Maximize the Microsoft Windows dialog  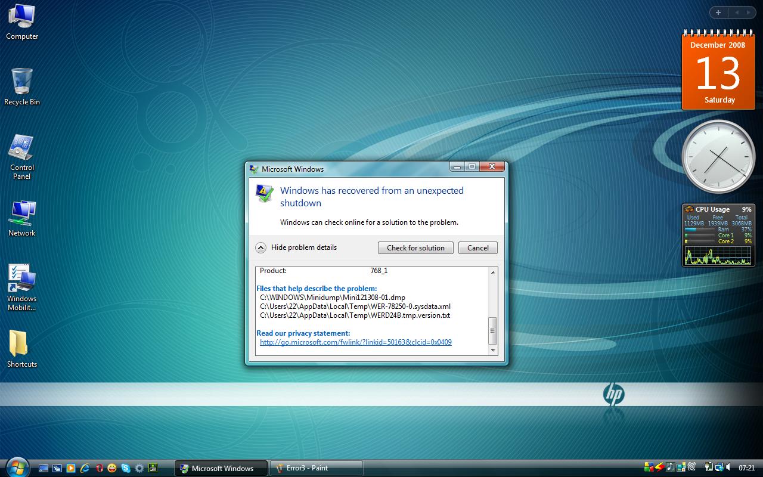tap(472, 166)
